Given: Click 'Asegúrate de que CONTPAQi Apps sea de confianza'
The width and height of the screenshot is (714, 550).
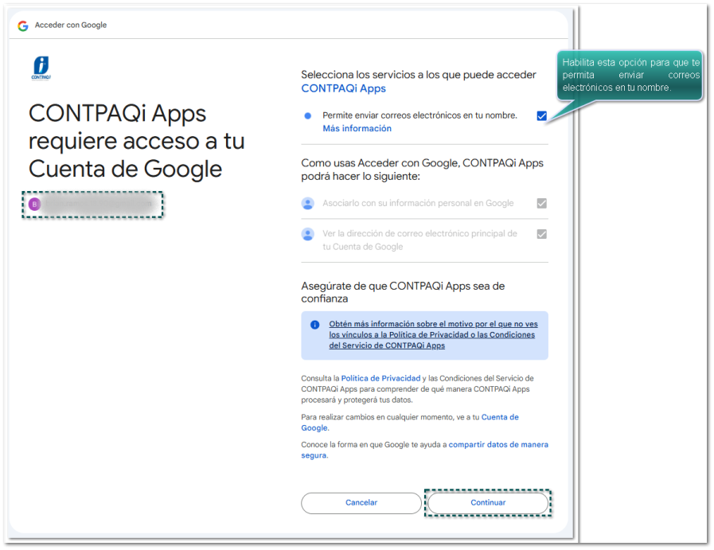Looking at the screenshot, I should 403,292.
